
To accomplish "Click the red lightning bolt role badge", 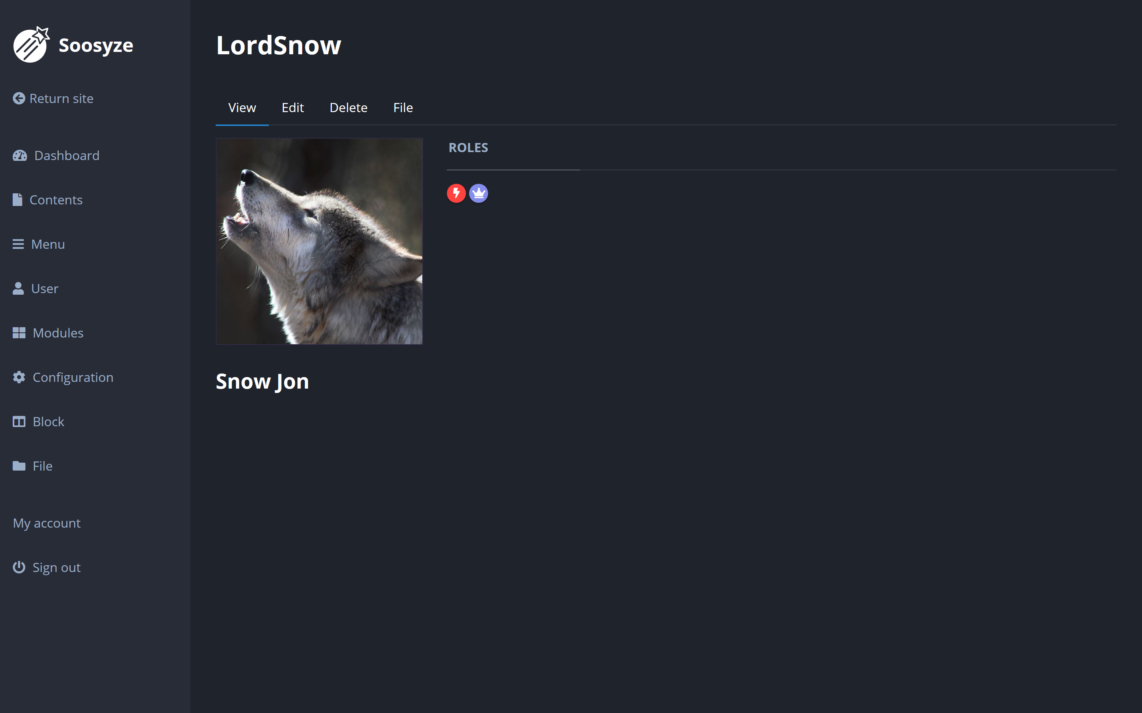I will (x=456, y=193).
